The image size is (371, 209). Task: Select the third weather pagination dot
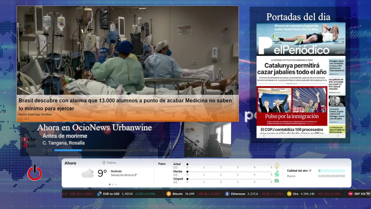116,184
